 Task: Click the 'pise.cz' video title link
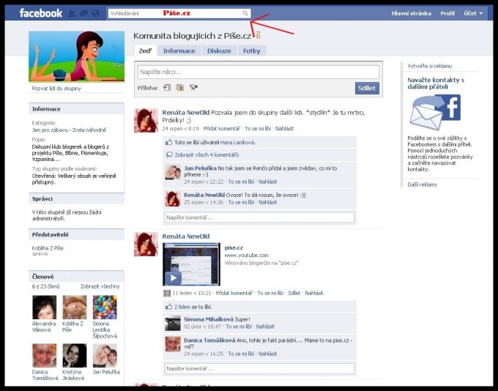point(234,247)
